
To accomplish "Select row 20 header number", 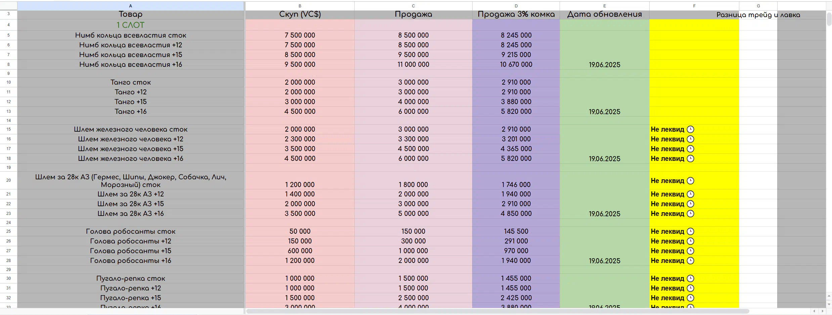I will point(8,180).
